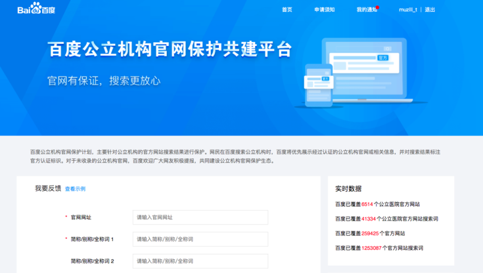This screenshot has height=273, width=483.
Task: Focus the 官网网址 input field
Action: tap(200, 217)
